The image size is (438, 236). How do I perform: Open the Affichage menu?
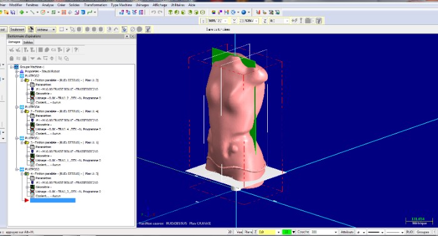[160, 5]
